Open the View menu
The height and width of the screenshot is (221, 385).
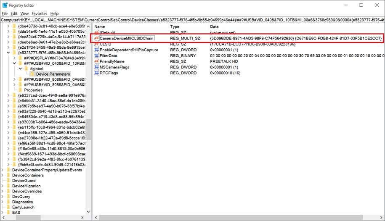point(24,13)
